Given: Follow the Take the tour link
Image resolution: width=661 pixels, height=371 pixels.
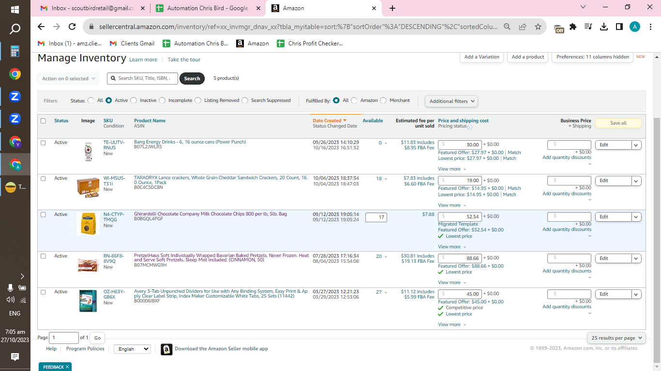Looking at the screenshot, I should [184, 60].
